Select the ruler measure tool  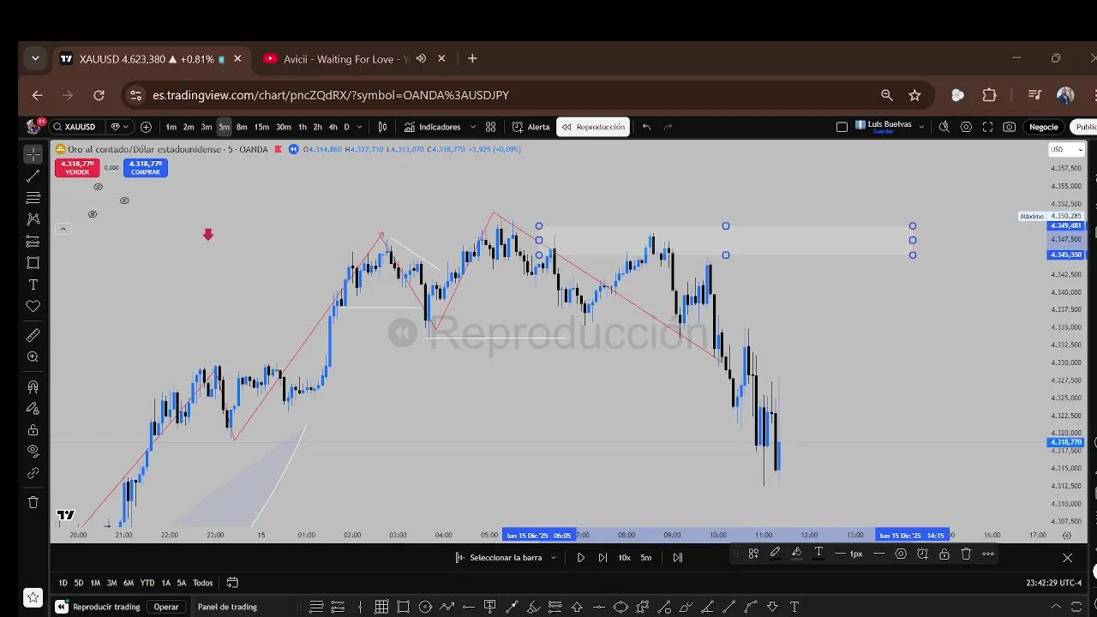pyautogui.click(x=33, y=335)
